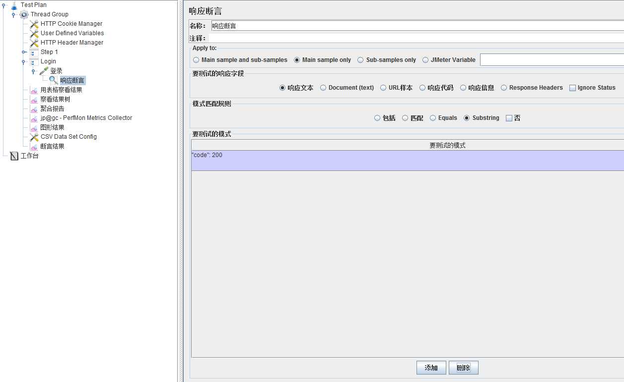
Task: Click the 删除 button
Action: tap(463, 368)
